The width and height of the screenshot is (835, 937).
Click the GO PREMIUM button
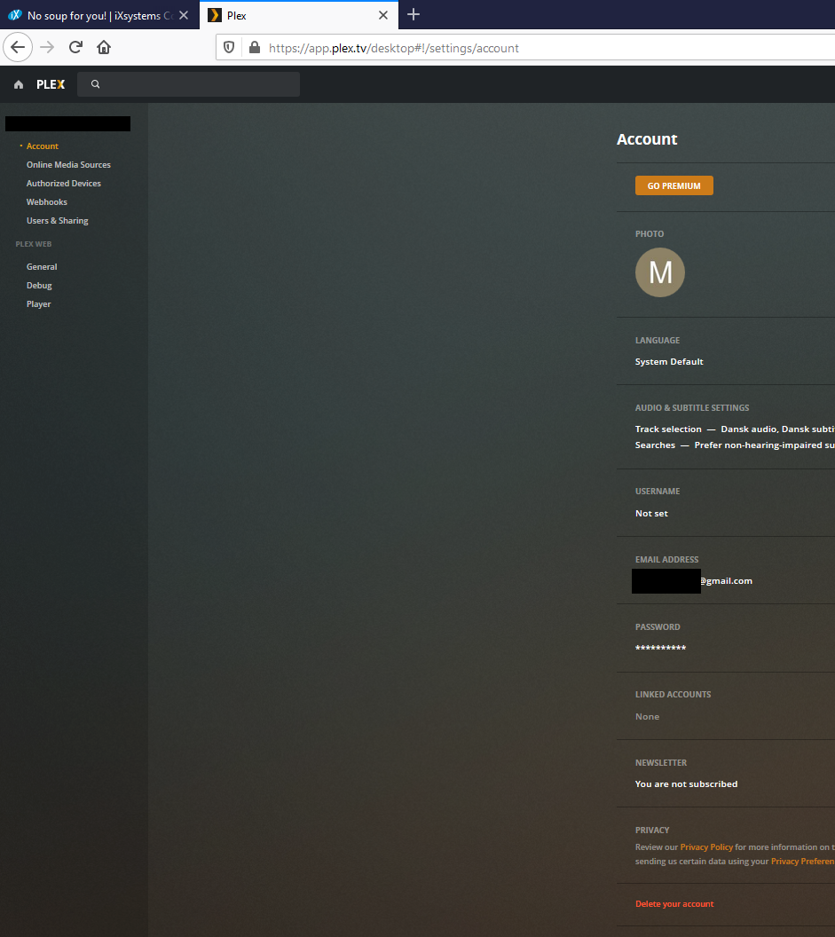pyautogui.click(x=674, y=185)
